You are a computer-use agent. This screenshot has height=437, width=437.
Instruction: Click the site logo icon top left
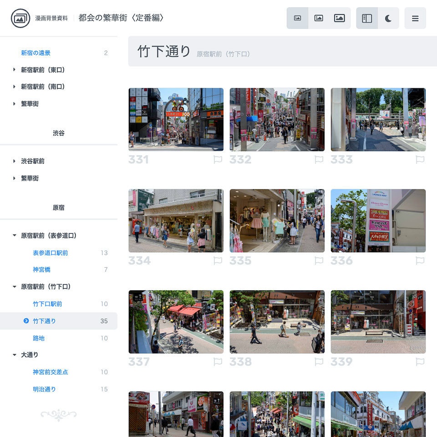point(20,18)
